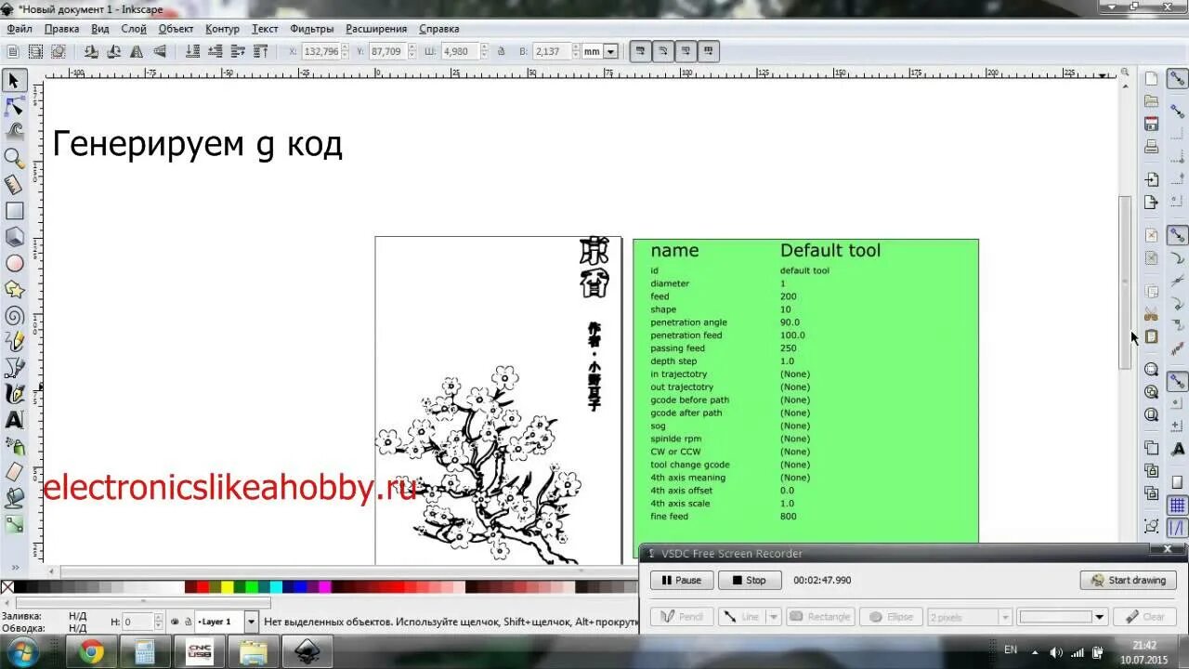Open the Правка menu
Screen dimensions: 1189x669
tap(62, 29)
